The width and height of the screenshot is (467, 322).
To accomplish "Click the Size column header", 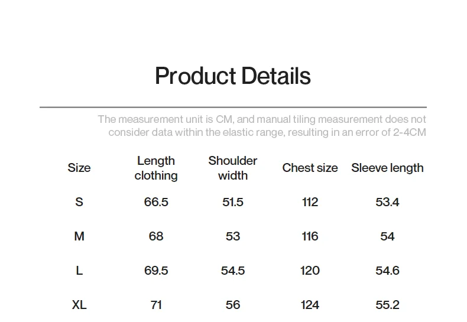I will point(79,168).
